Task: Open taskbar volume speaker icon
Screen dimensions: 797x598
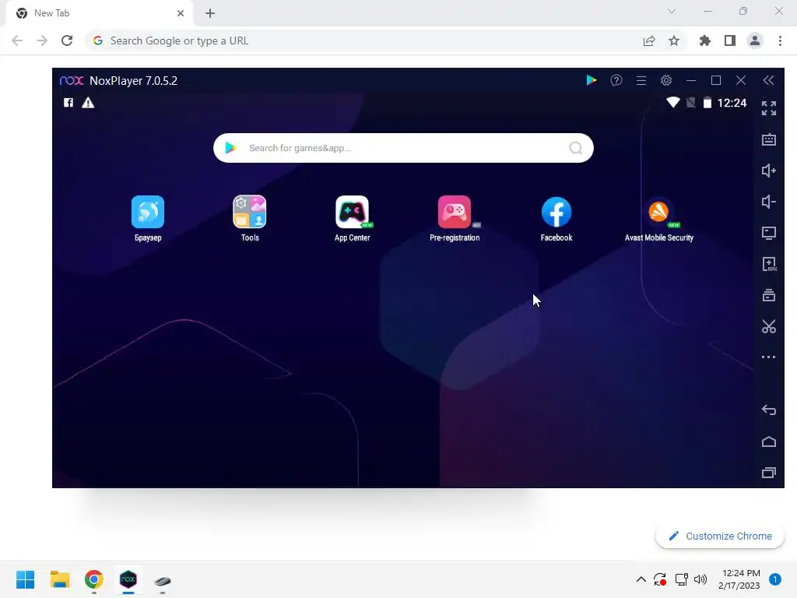Action: point(700,579)
